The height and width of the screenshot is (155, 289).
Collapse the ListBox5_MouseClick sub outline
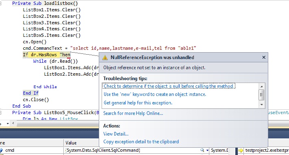(x=0, y=113)
